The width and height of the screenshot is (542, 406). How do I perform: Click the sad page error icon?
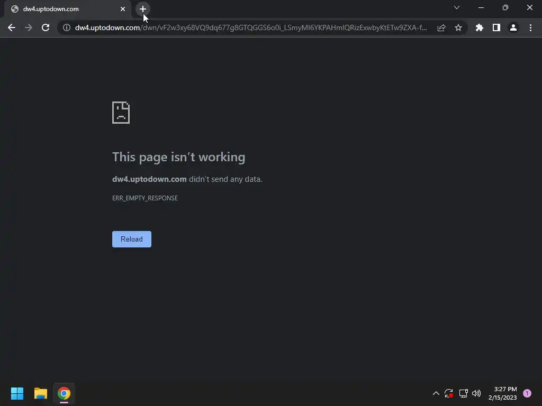[x=121, y=113]
